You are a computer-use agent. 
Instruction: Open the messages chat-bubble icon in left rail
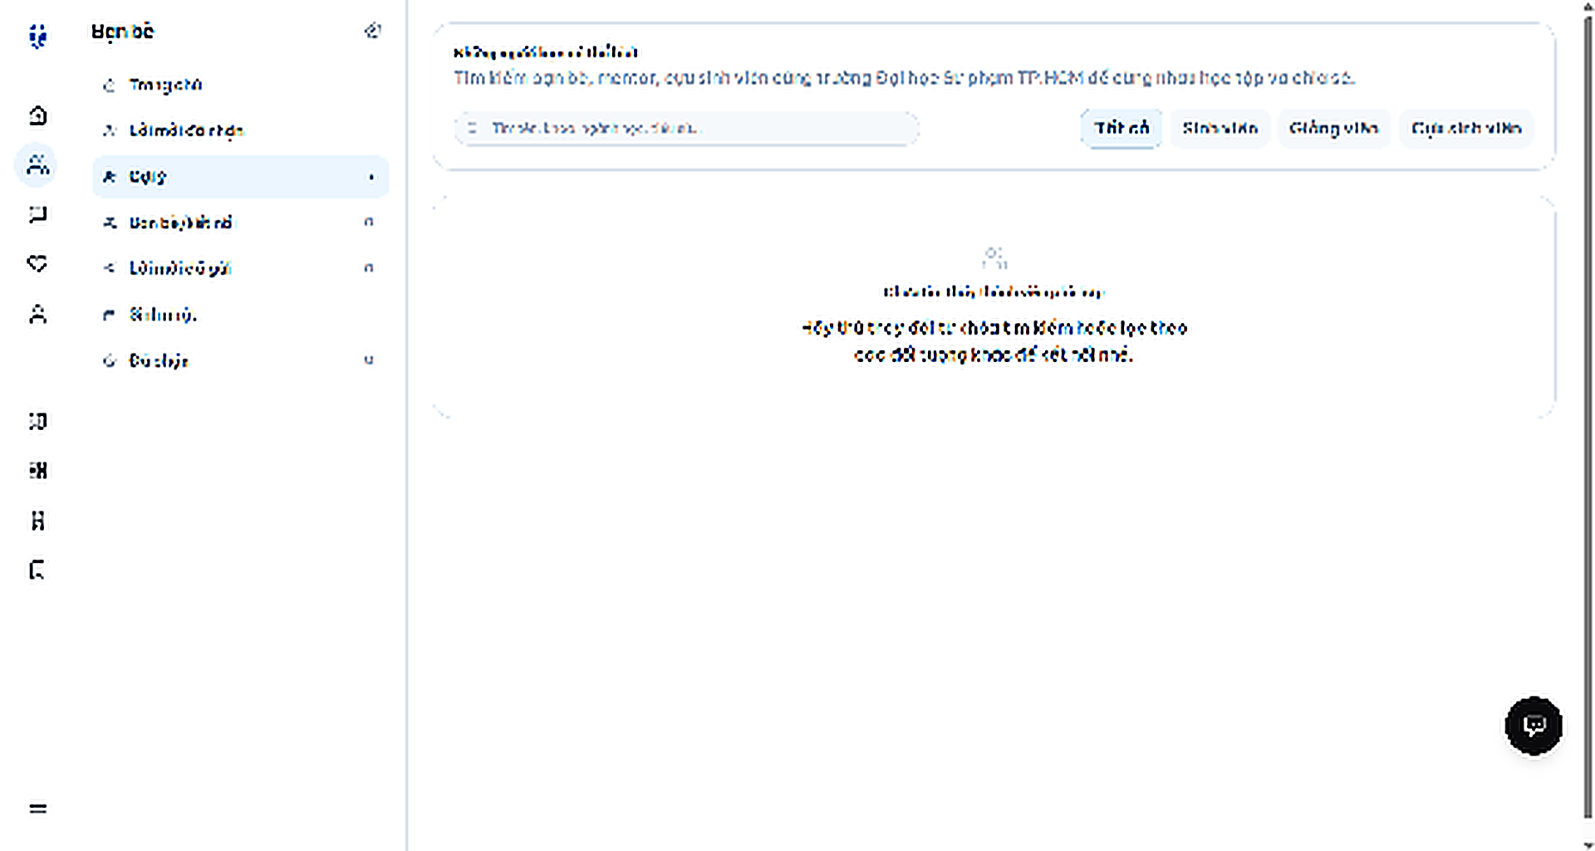pos(37,215)
